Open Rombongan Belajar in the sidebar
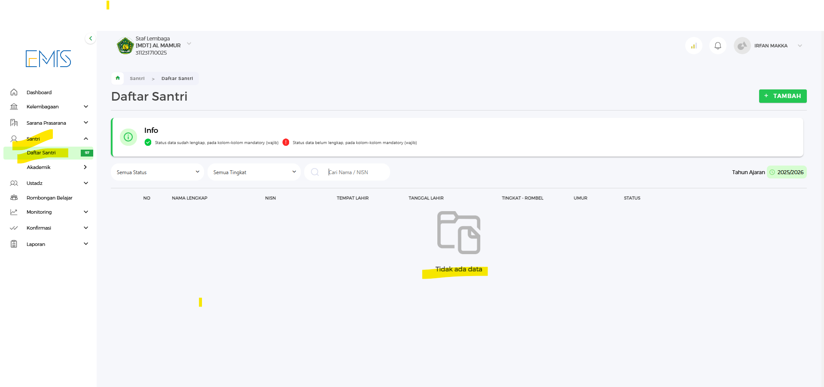 click(49, 198)
